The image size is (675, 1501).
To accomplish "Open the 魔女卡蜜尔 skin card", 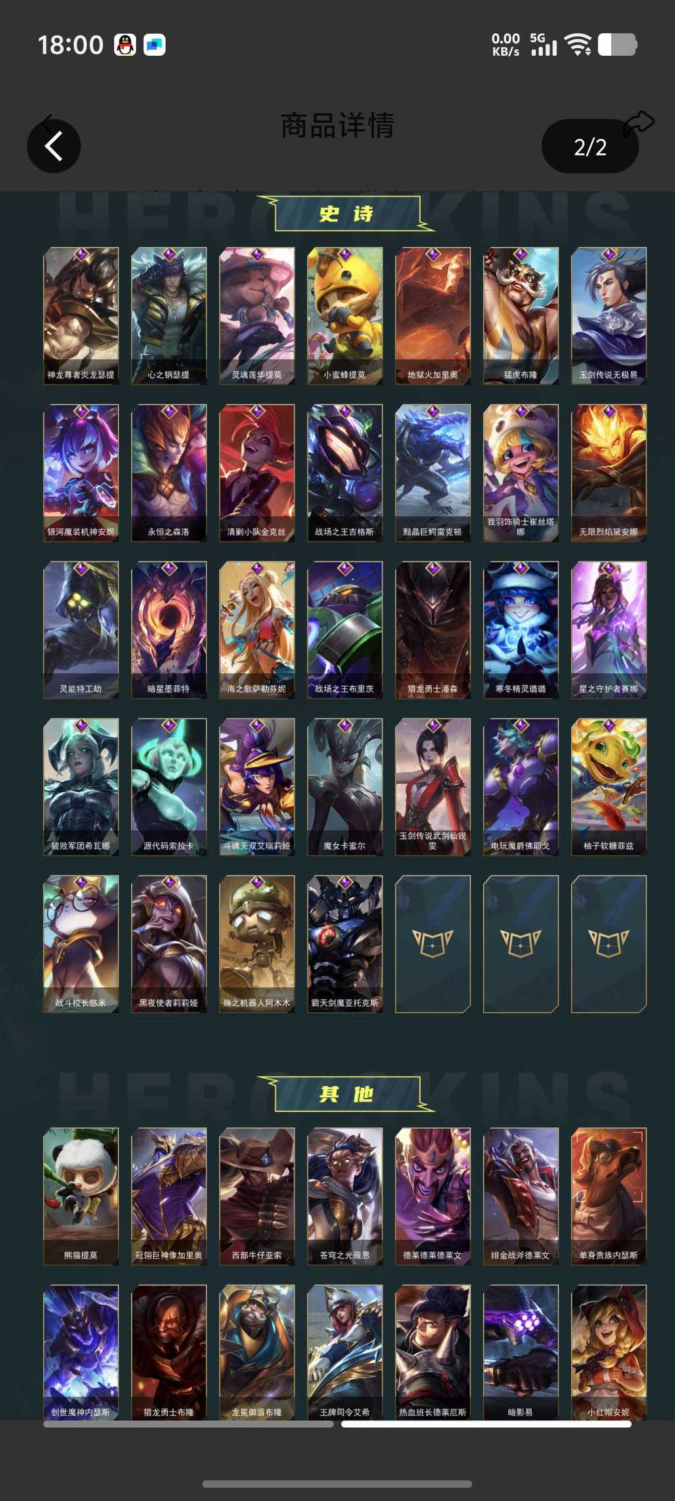I will [344, 787].
